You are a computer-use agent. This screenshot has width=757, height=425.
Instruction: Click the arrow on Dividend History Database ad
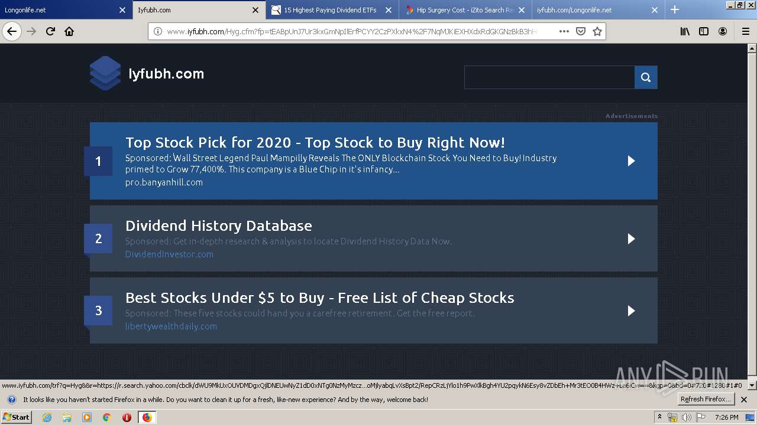[x=631, y=238]
